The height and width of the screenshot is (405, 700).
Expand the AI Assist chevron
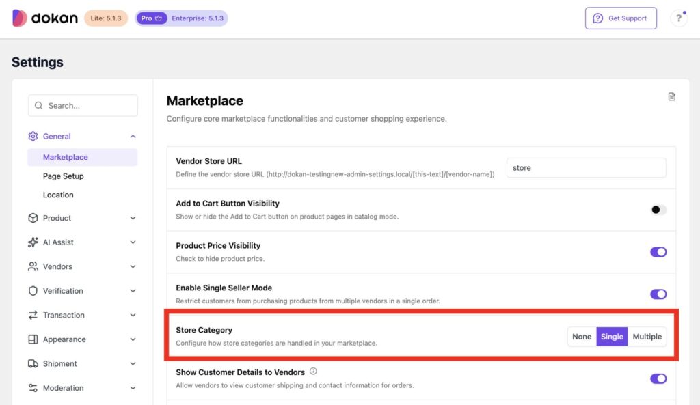point(133,242)
